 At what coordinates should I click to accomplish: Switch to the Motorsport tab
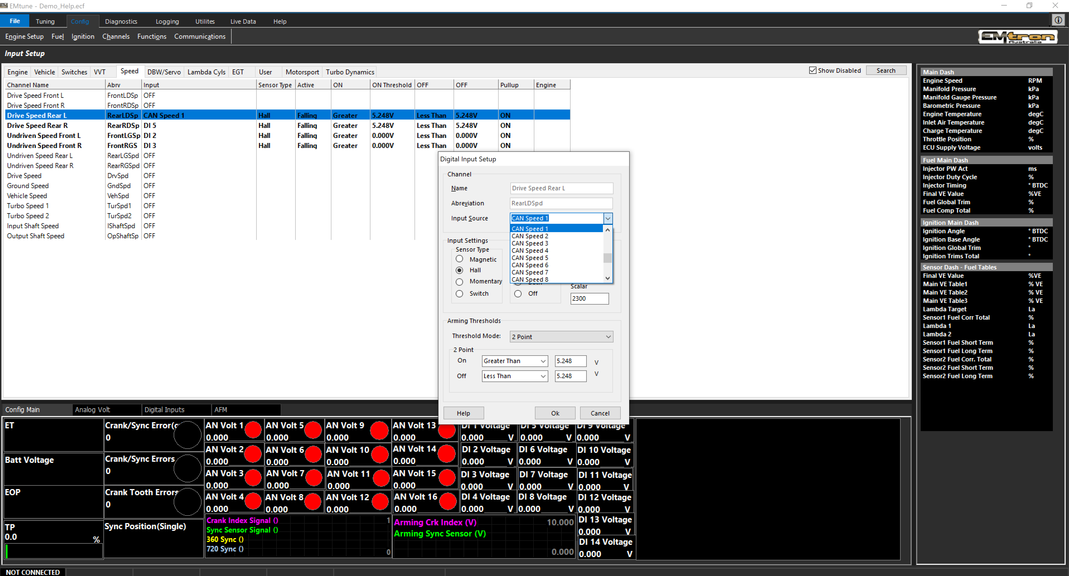302,72
